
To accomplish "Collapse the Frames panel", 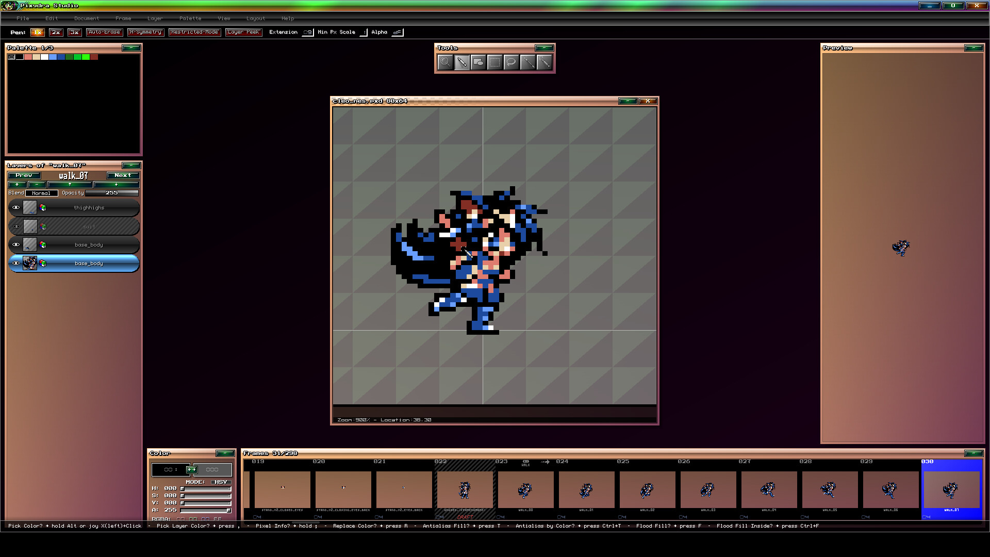I will (x=973, y=453).
